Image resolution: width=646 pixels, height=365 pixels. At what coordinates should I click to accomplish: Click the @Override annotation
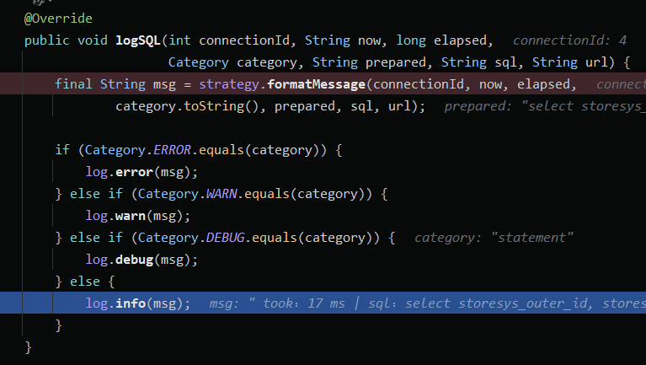pos(58,19)
